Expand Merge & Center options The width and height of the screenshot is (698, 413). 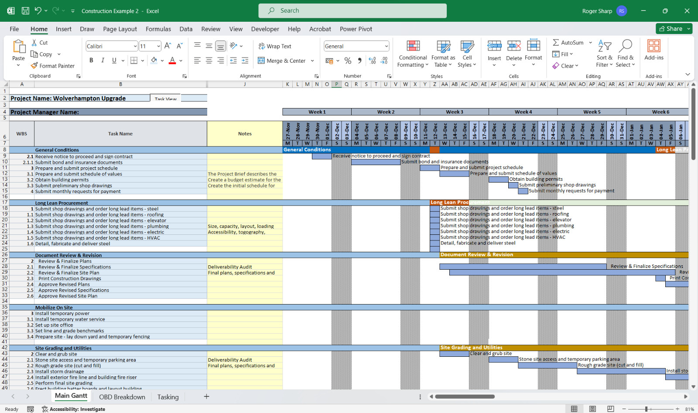tap(312, 61)
